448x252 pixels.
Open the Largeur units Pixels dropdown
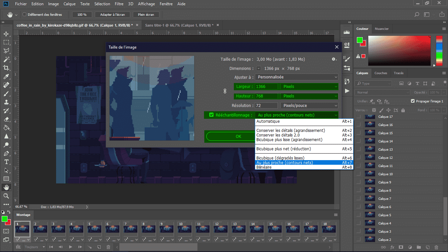(x=309, y=87)
